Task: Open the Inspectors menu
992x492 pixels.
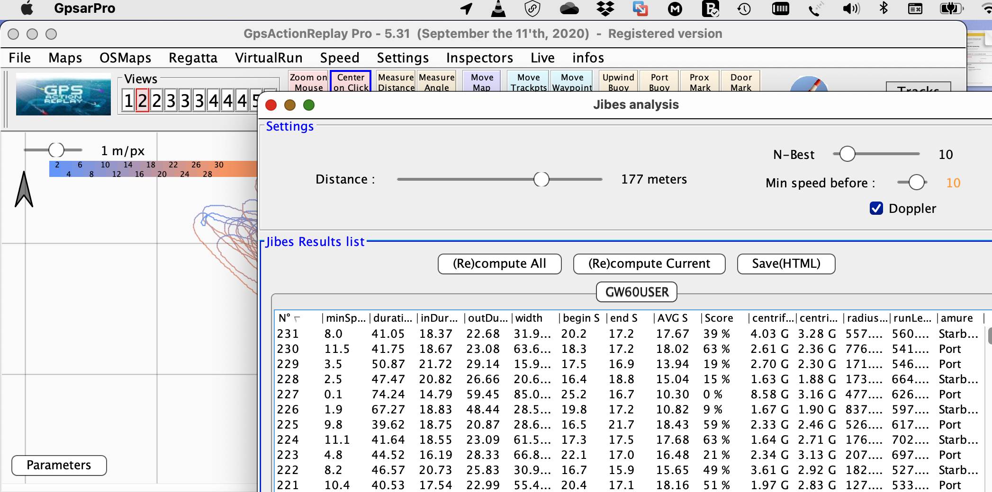Action: (479, 58)
